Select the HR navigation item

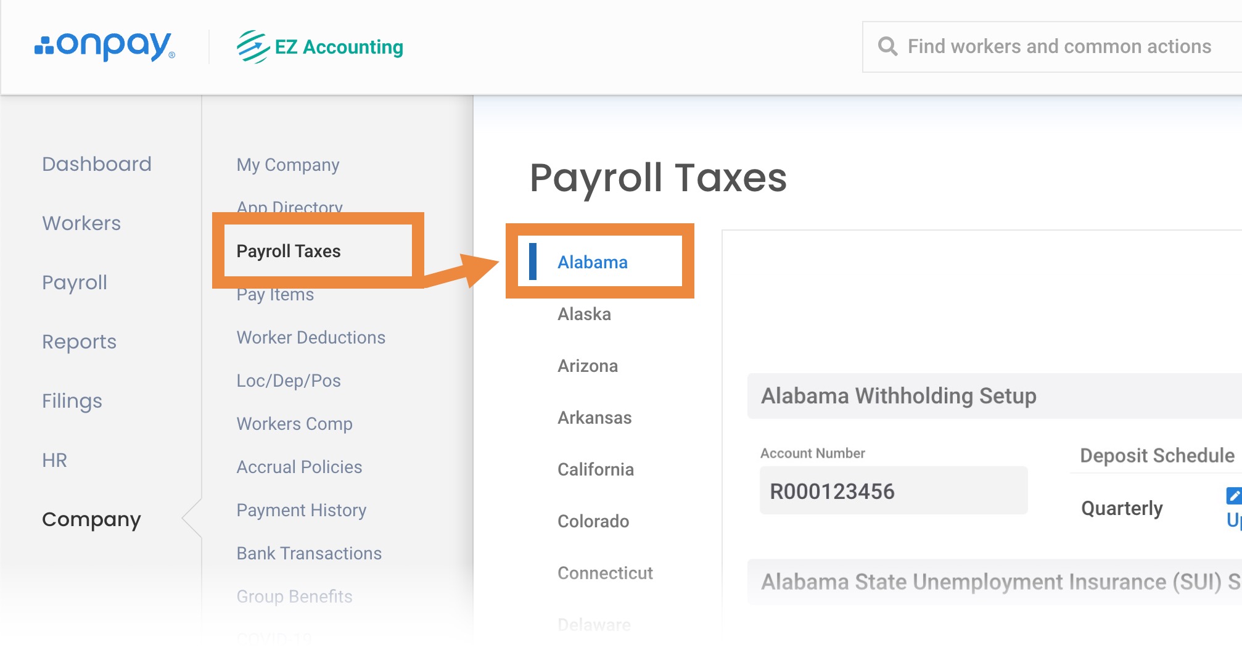click(54, 460)
